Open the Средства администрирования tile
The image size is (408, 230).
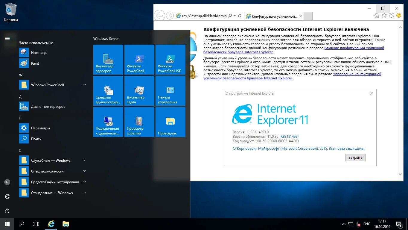tap(108, 91)
